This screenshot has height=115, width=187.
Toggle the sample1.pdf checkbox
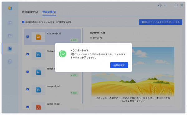27,107
